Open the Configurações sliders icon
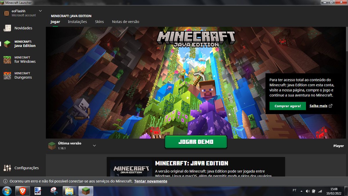 click(7, 168)
